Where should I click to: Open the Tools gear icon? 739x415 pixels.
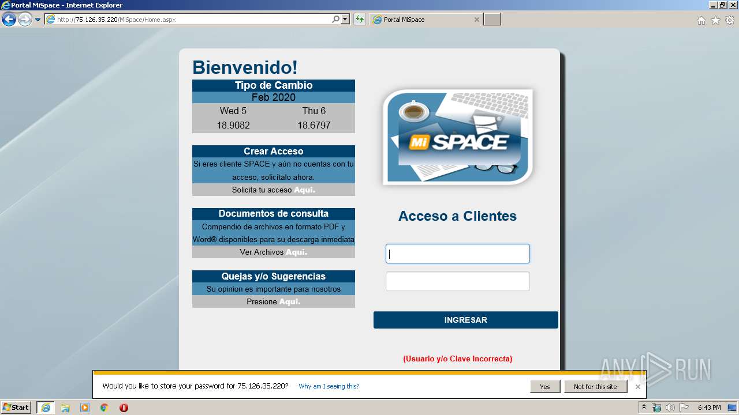coord(730,20)
